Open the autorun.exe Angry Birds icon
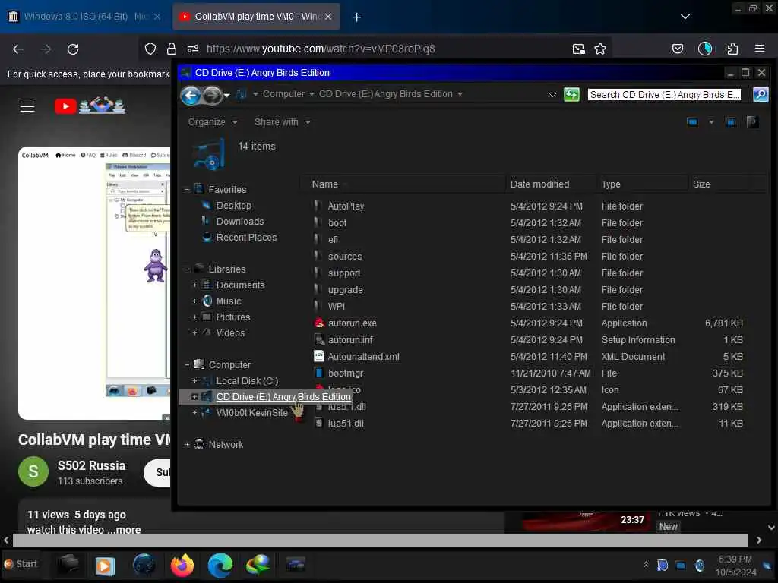The height and width of the screenshot is (583, 778). coord(319,323)
